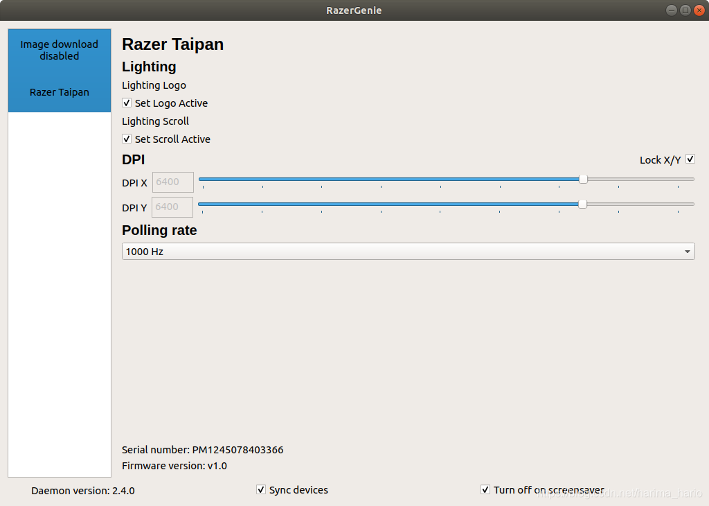Click the Razer Taipan heading
Screen dimensions: 709x506
point(172,44)
